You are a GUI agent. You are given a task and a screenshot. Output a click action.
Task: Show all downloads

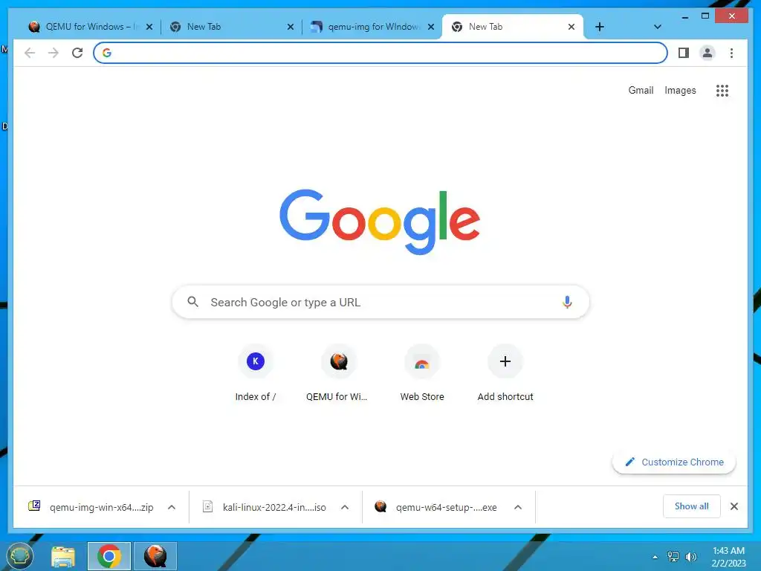pyautogui.click(x=692, y=506)
